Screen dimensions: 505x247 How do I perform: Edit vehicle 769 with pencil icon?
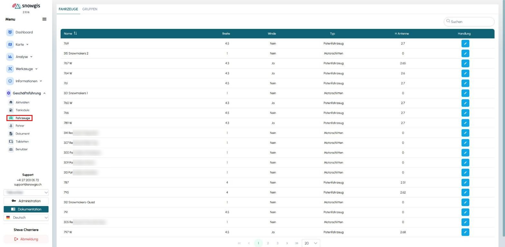[x=465, y=43]
